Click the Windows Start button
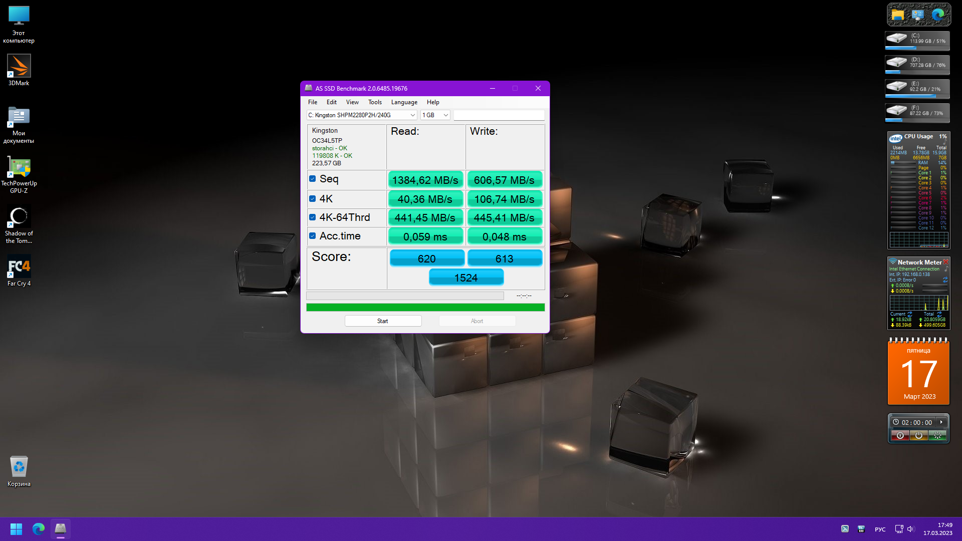 tap(16, 528)
